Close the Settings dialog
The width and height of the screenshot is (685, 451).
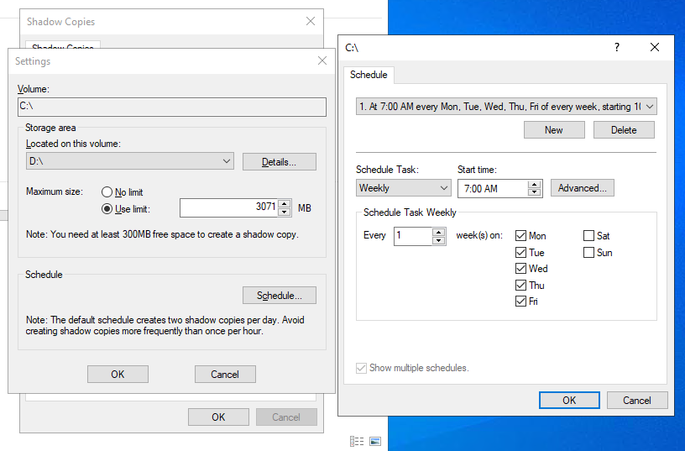(x=322, y=60)
